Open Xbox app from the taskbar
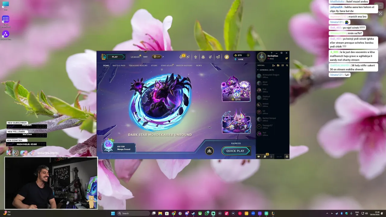Screen dimensions: 386x217 200,213
